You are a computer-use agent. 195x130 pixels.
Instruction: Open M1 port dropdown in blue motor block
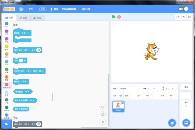point(27,50)
